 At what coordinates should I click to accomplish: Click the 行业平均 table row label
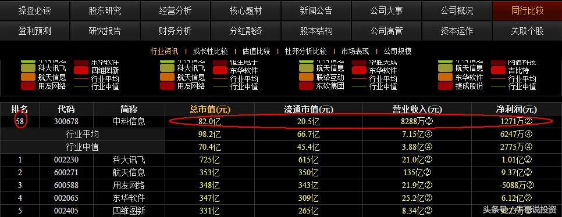(83, 135)
